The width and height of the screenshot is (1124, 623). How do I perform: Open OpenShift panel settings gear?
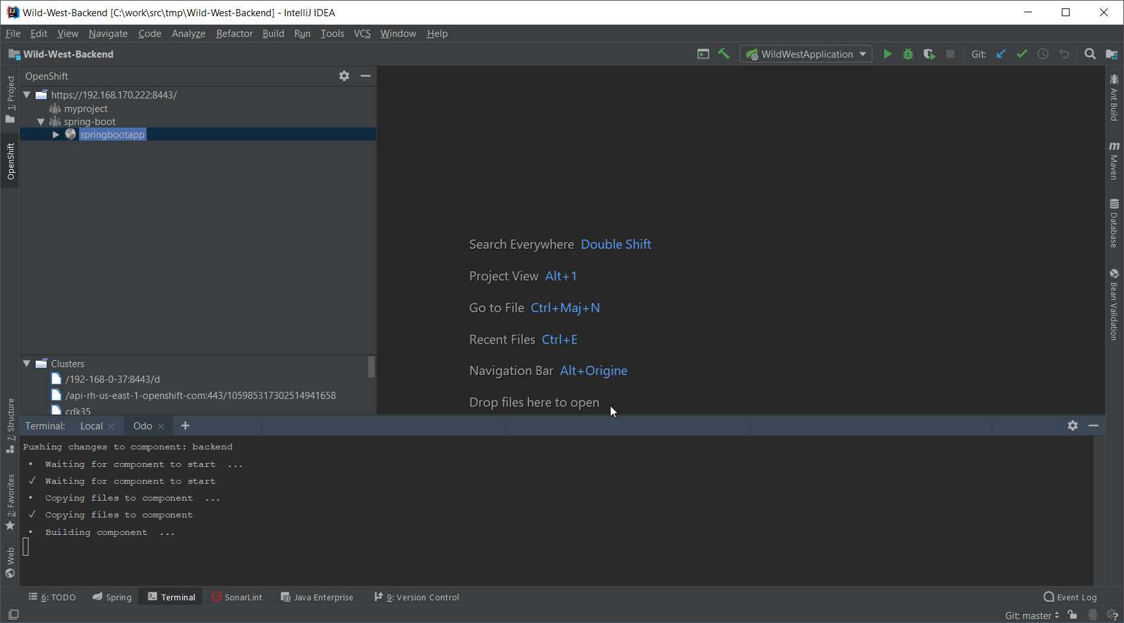click(x=344, y=76)
